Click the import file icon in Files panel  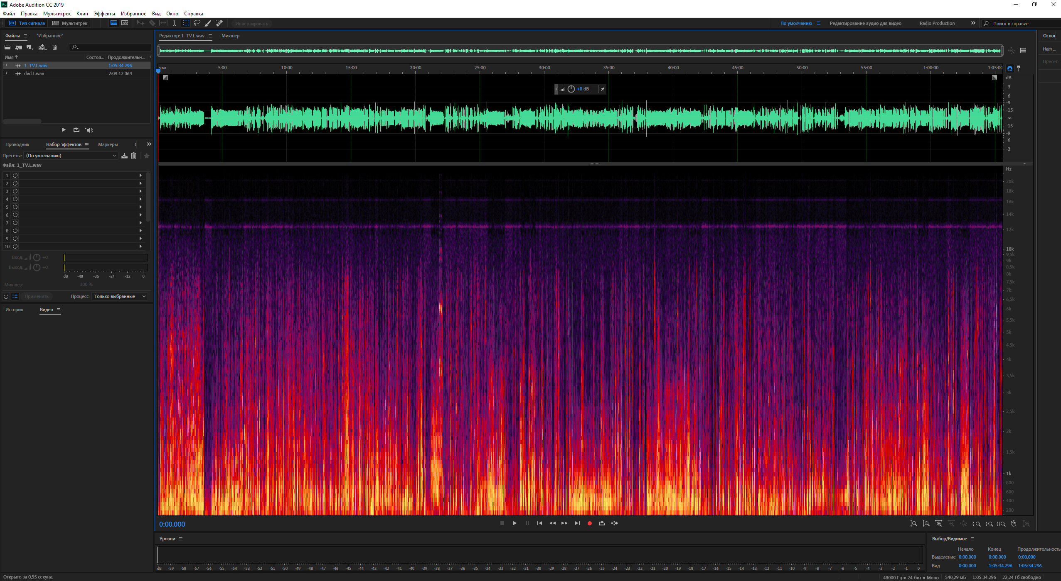pos(19,47)
